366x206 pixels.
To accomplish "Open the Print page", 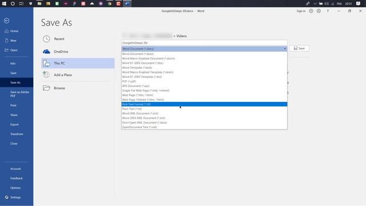I will point(17,105).
